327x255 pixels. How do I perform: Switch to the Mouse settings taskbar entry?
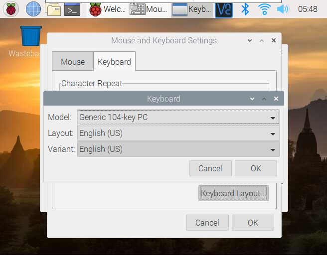pyautogui.click(x=148, y=9)
